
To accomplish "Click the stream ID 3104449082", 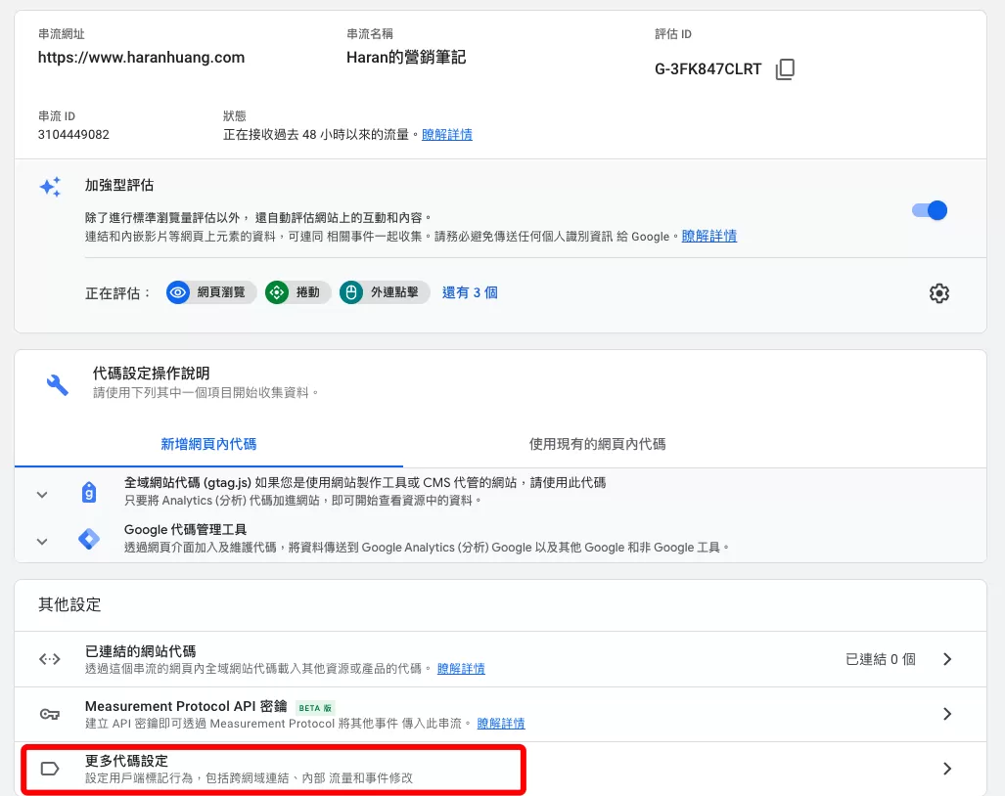I will click(x=73, y=135).
